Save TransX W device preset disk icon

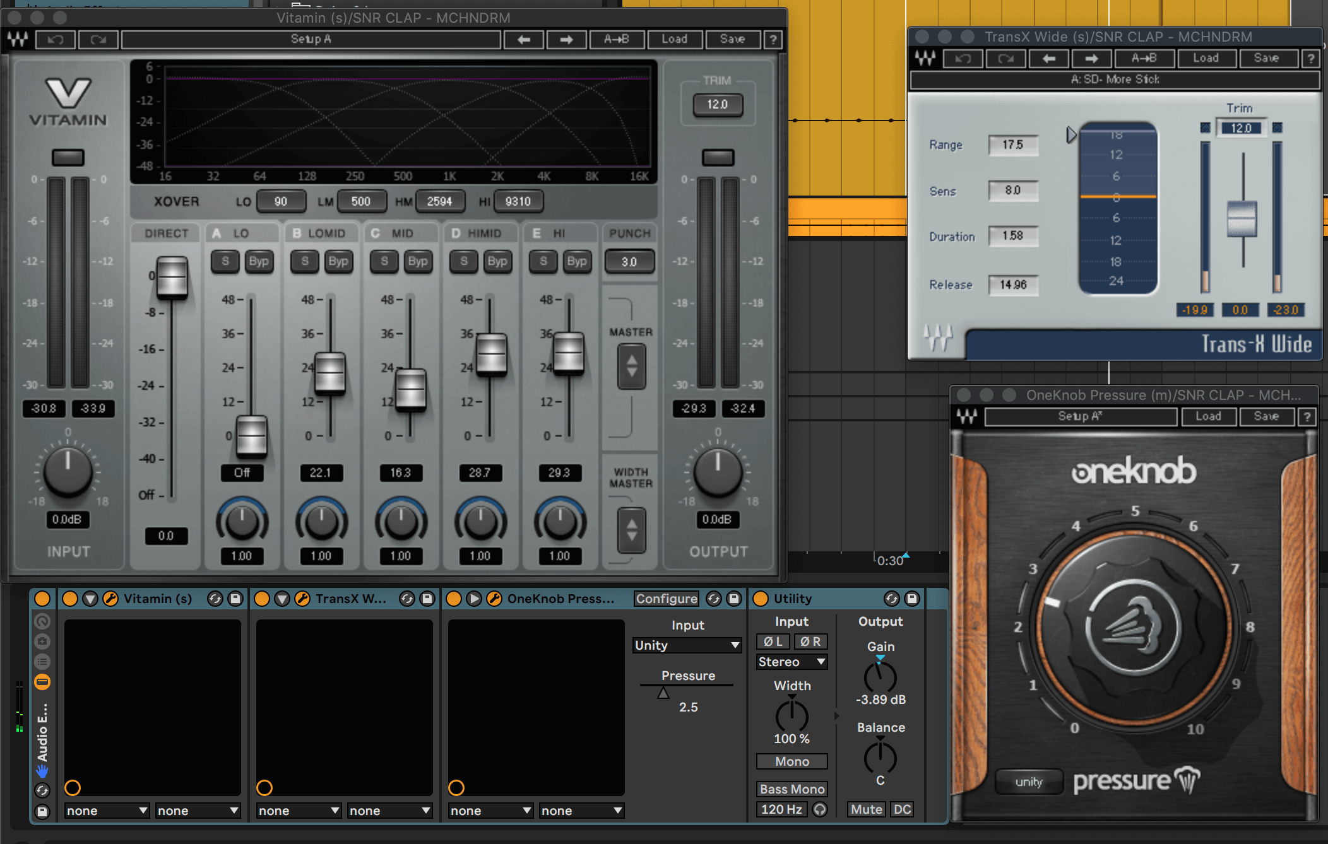(x=427, y=599)
